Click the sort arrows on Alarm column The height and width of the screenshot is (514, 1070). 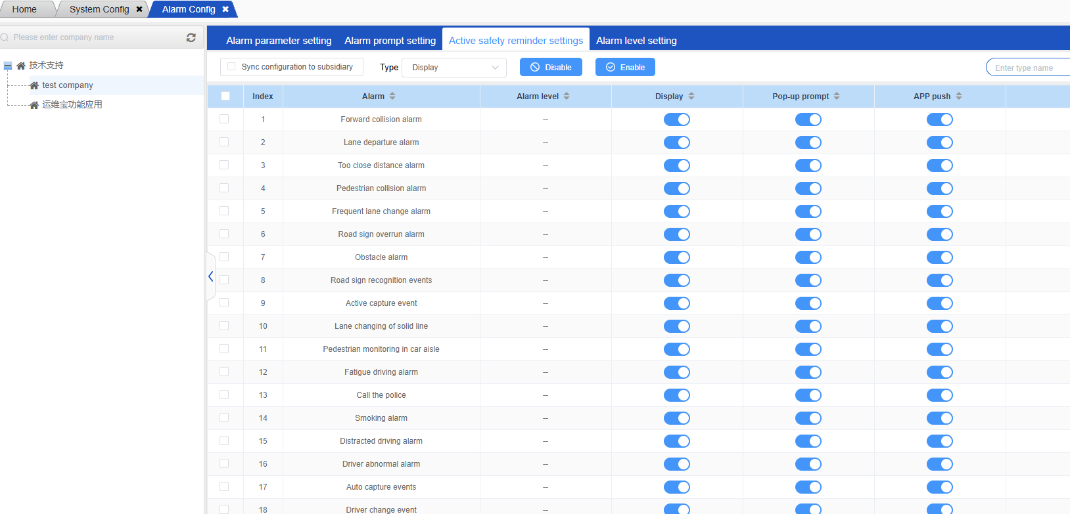point(392,96)
